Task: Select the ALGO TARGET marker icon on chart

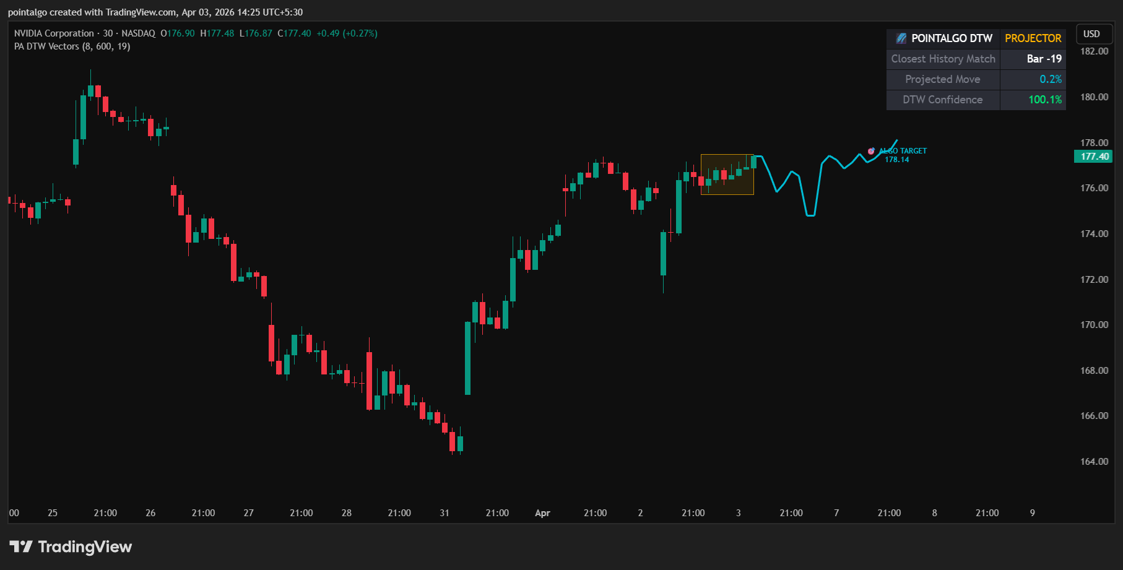Action: [x=870, y=150]
